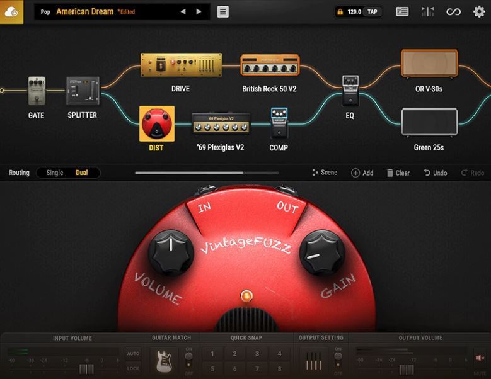Switch routing to Single

(55, 173)
